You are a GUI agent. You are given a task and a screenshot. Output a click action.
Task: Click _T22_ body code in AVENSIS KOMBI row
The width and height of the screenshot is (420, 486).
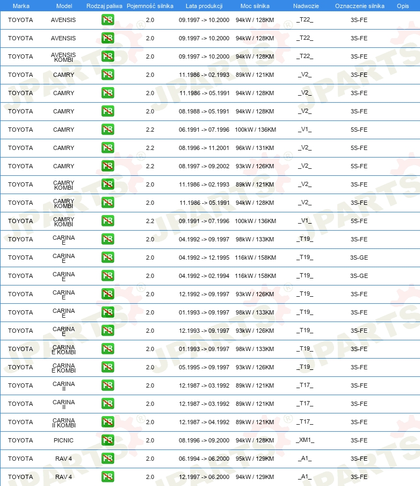[305, 56]
